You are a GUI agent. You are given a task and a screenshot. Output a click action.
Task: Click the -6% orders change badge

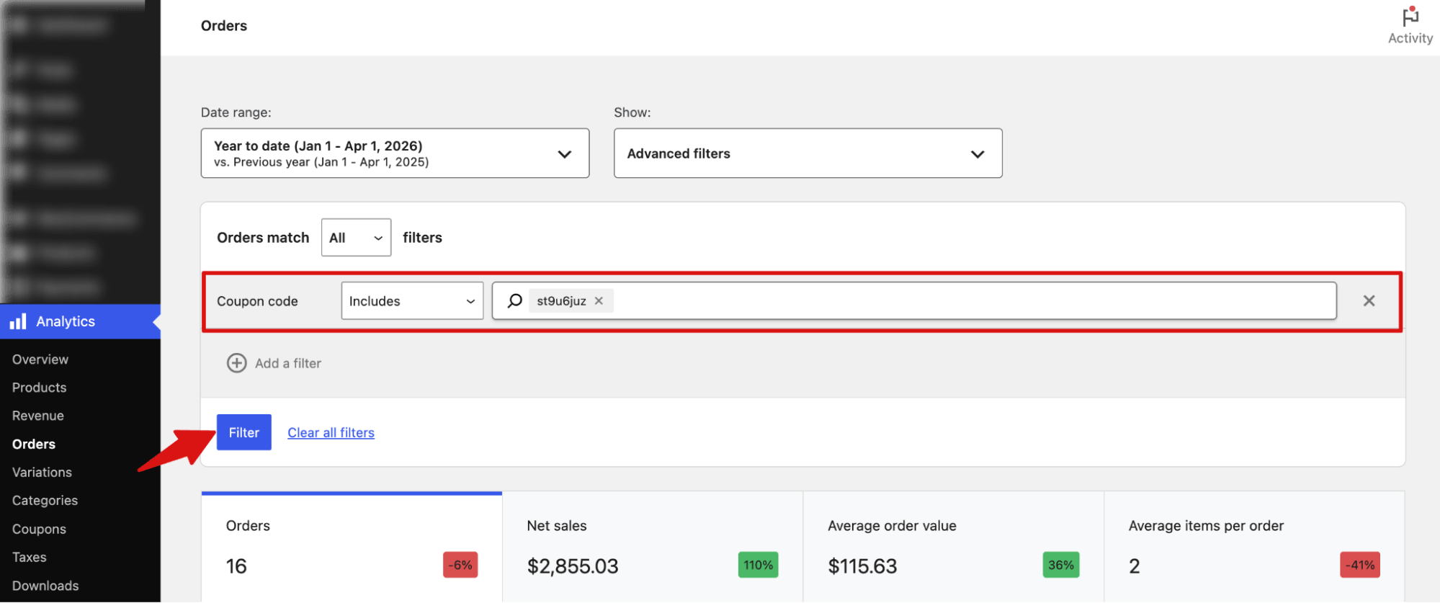point(460,565)
